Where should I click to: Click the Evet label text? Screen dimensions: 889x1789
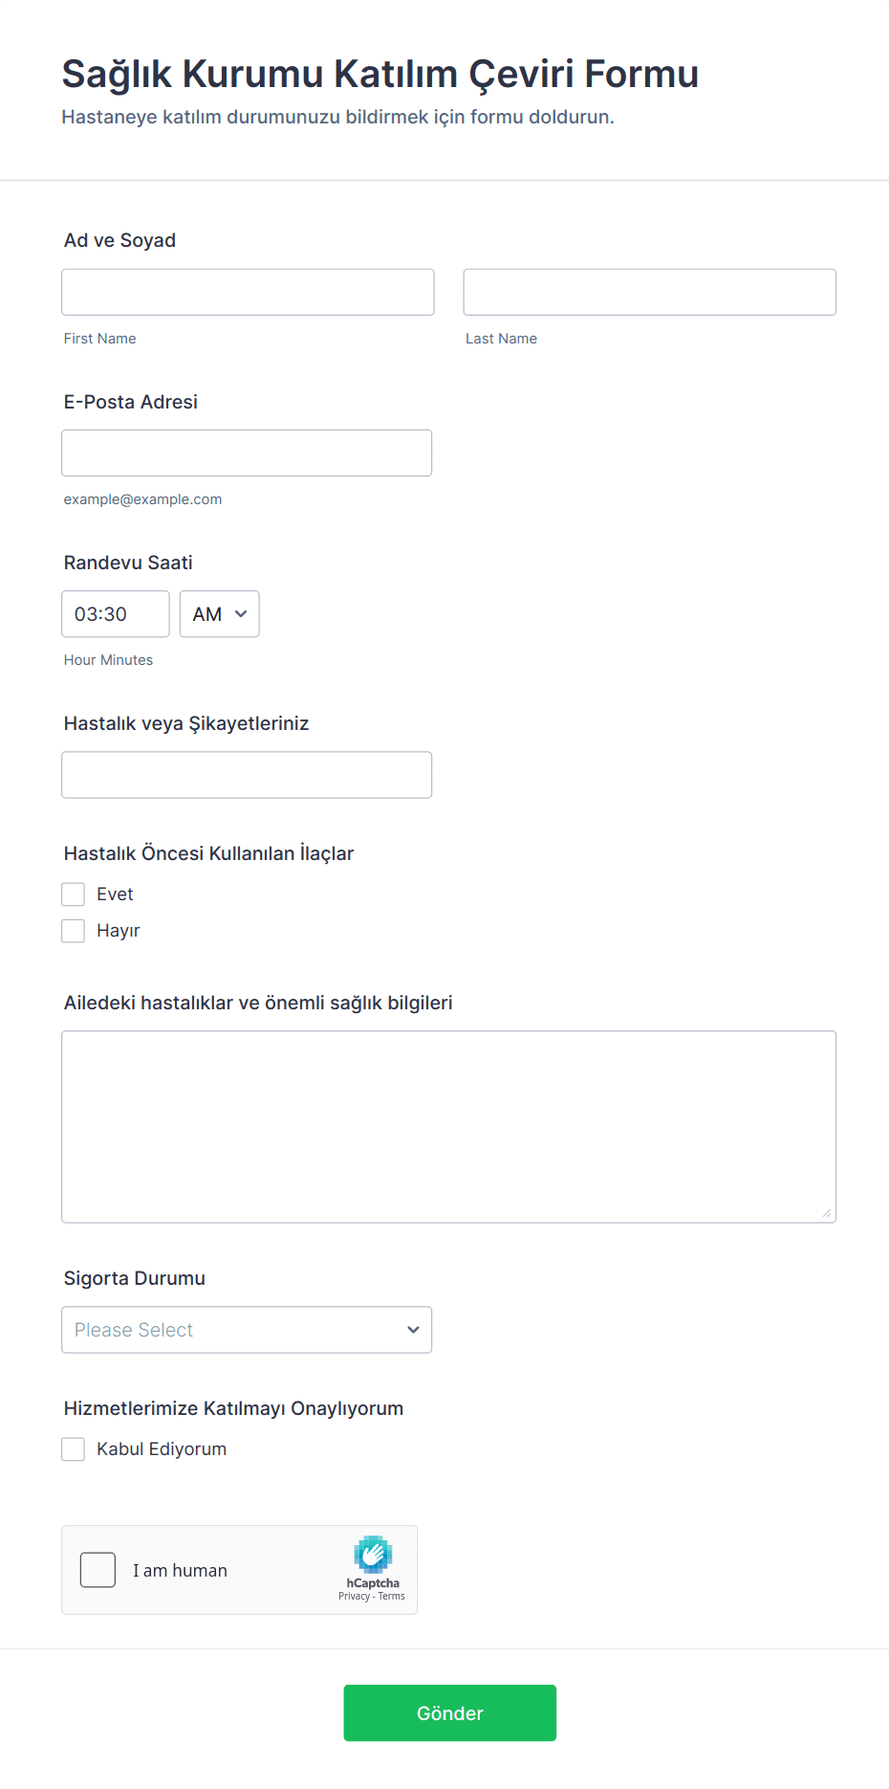tap(115, 894)
